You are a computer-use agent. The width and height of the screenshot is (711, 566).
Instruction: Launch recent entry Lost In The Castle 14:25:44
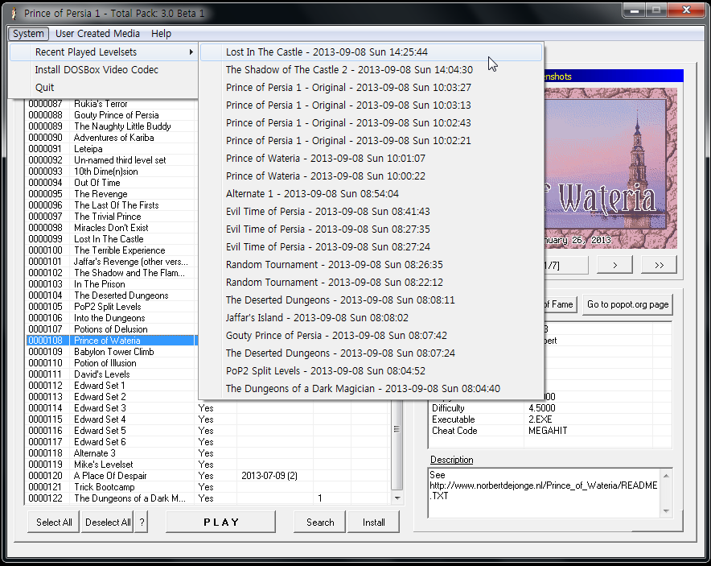tap(371, 52)
